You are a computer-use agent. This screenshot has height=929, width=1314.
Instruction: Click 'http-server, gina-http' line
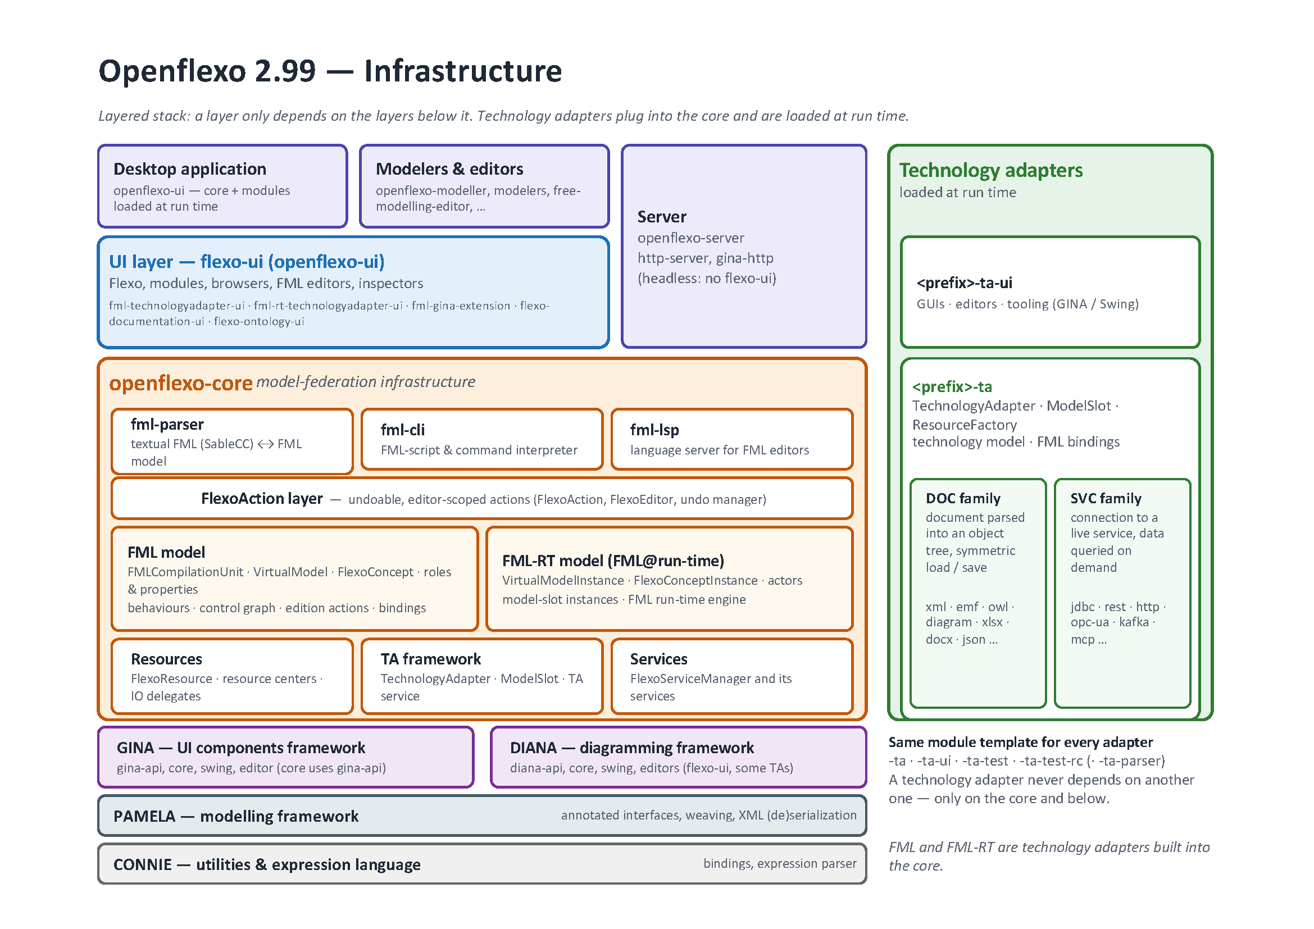705,258
